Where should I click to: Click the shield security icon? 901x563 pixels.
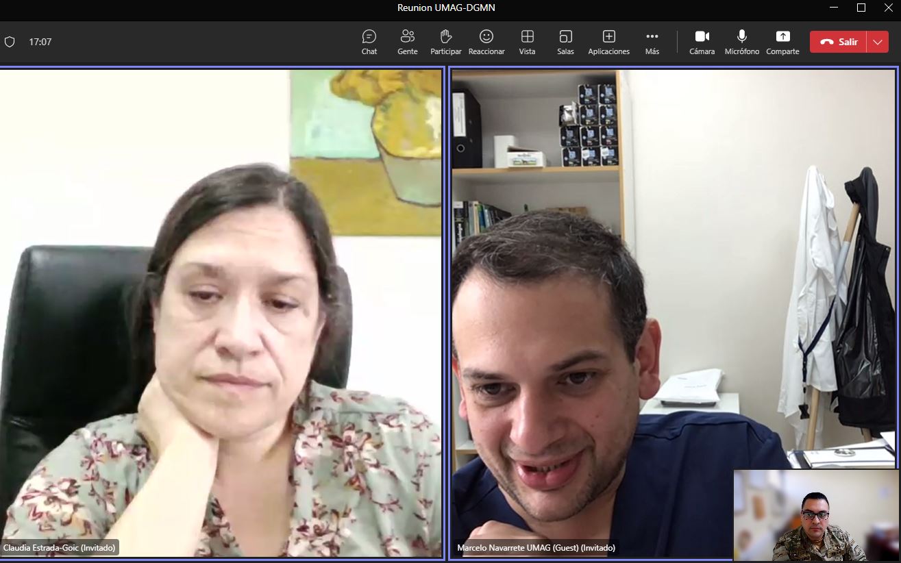pyautogui.click(x=10, y=42)
